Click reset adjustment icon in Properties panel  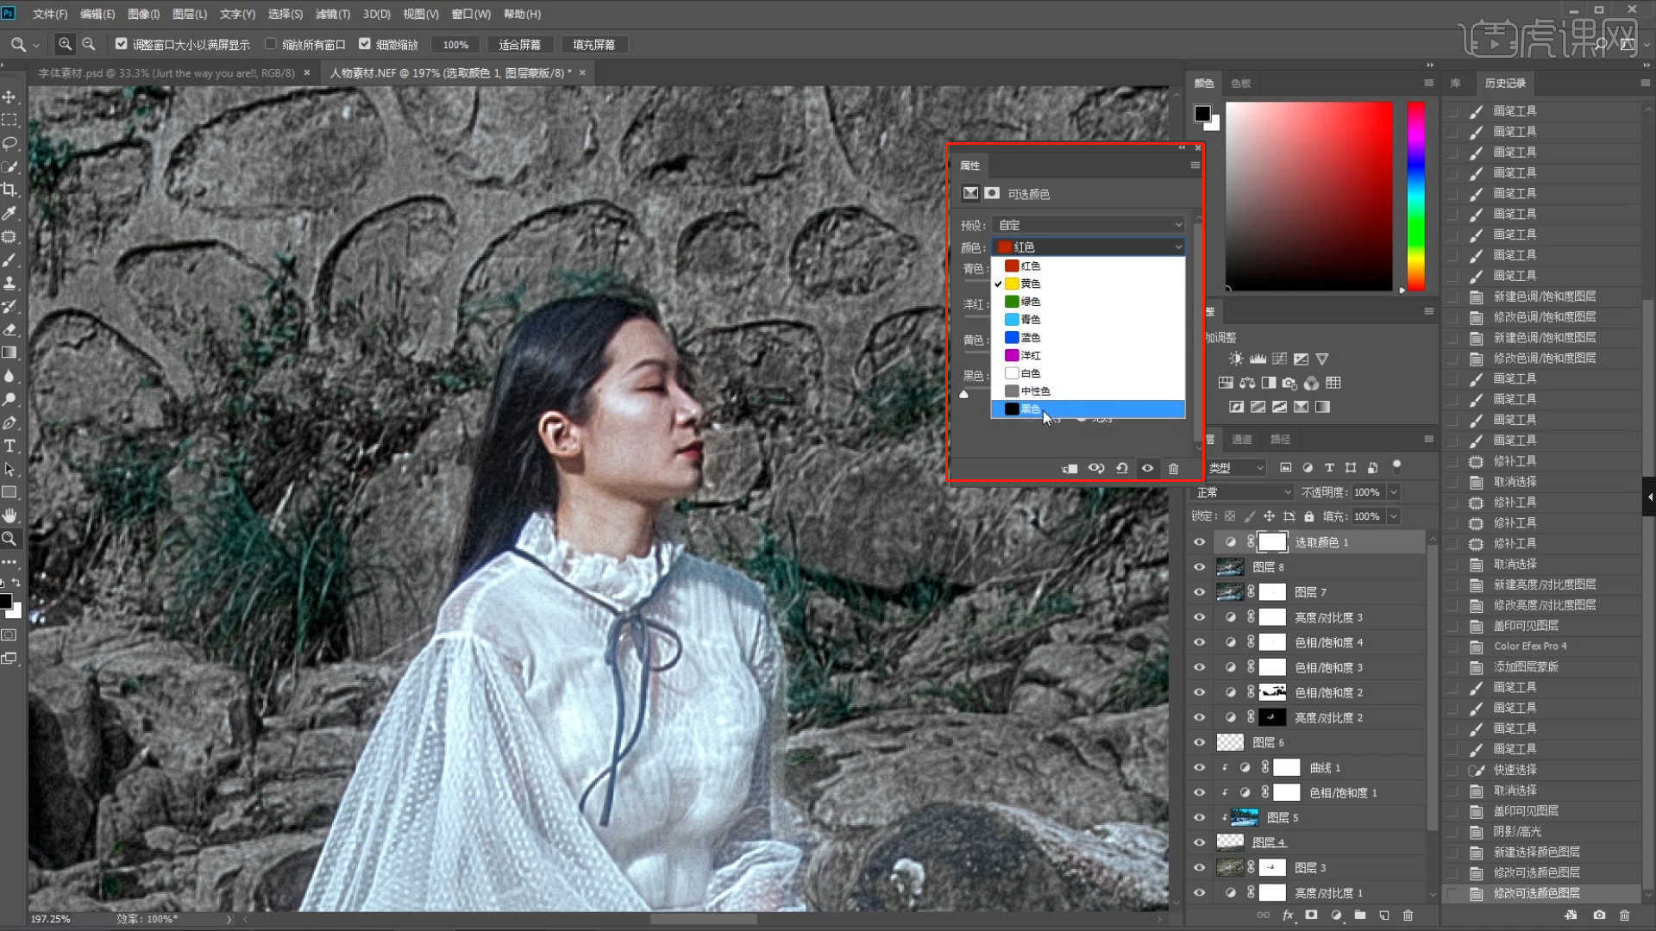pyautogui.click(x=1121, y=468)
